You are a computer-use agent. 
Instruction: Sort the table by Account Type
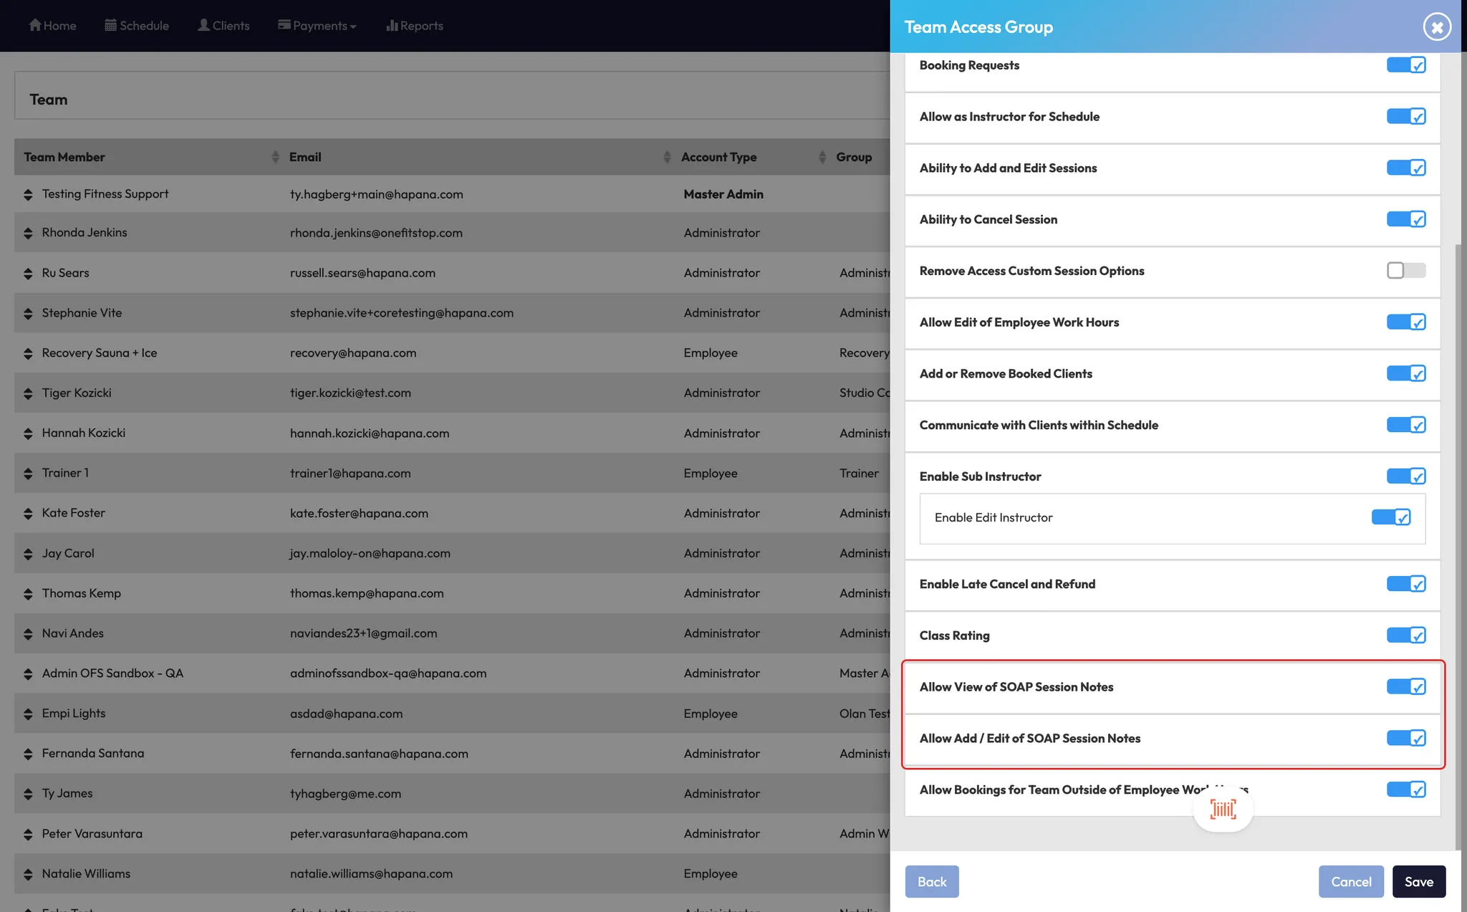coord(822,157)
